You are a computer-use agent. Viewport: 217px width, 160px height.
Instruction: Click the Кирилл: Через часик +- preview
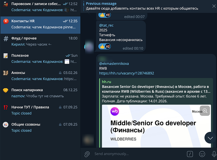pos(31,44)
